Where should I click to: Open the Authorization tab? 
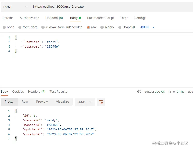(x=29, y=18)
